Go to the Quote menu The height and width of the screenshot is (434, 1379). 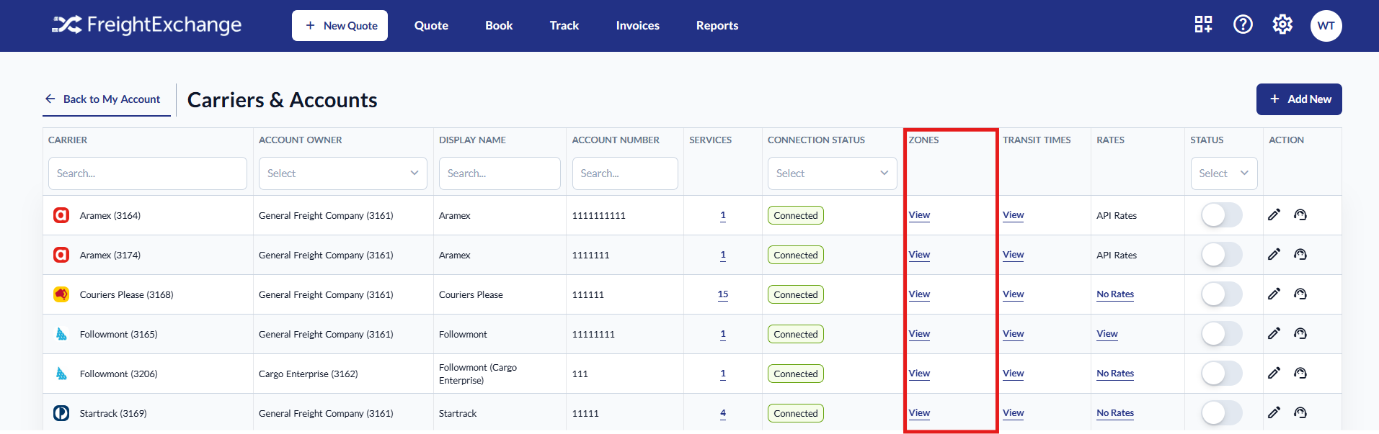pyautogui.click(x=431, y=25)
